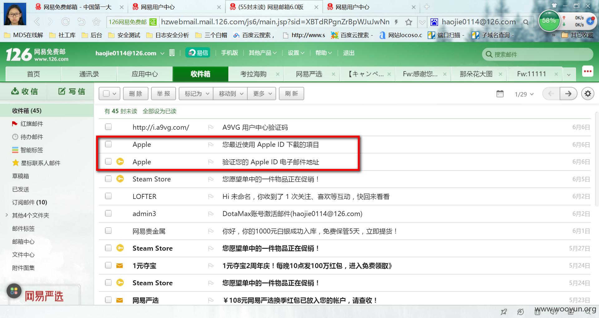Click envelope icon on 1元夺宝 email

[x=119, y=266]
